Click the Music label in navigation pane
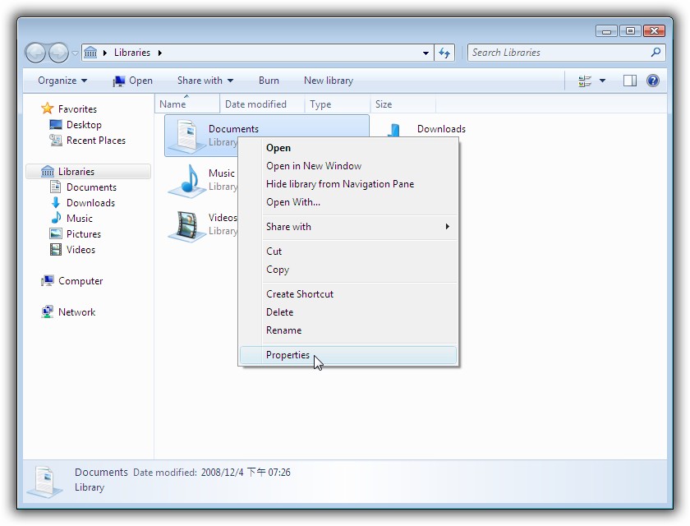The width and height of the screenshot is (690, 526). point(80,219)
